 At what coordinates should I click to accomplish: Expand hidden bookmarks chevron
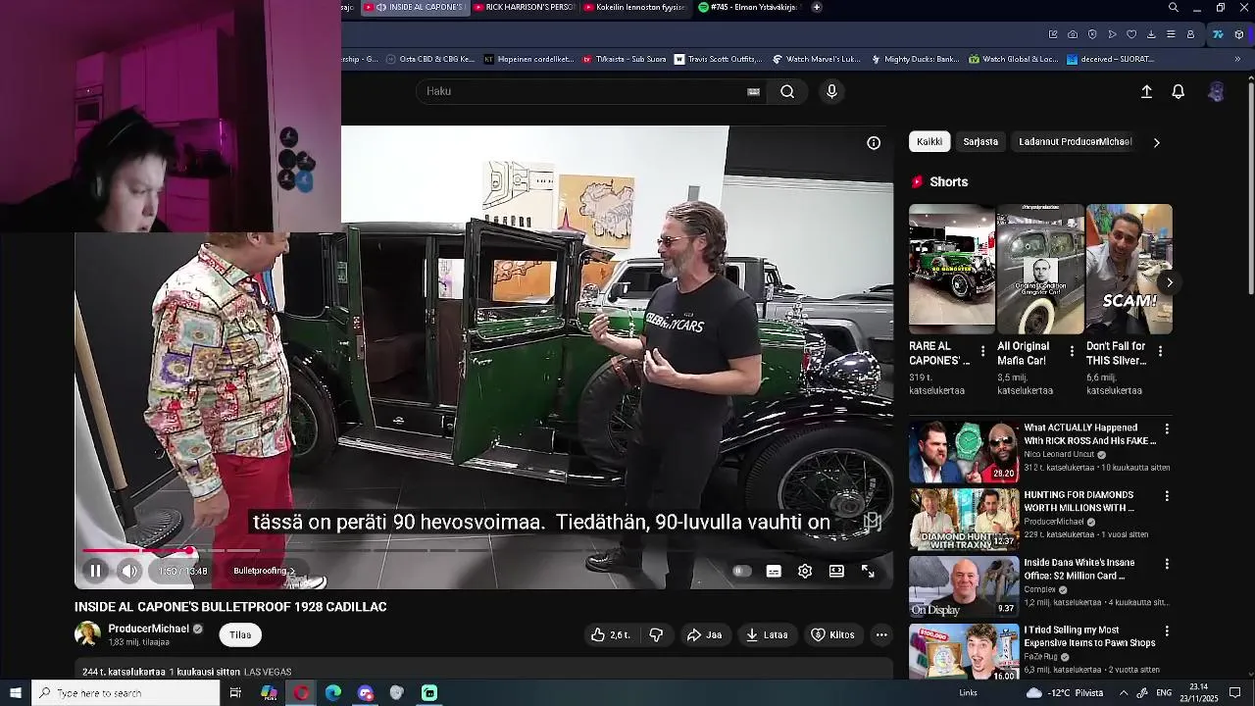point(1237,59)
